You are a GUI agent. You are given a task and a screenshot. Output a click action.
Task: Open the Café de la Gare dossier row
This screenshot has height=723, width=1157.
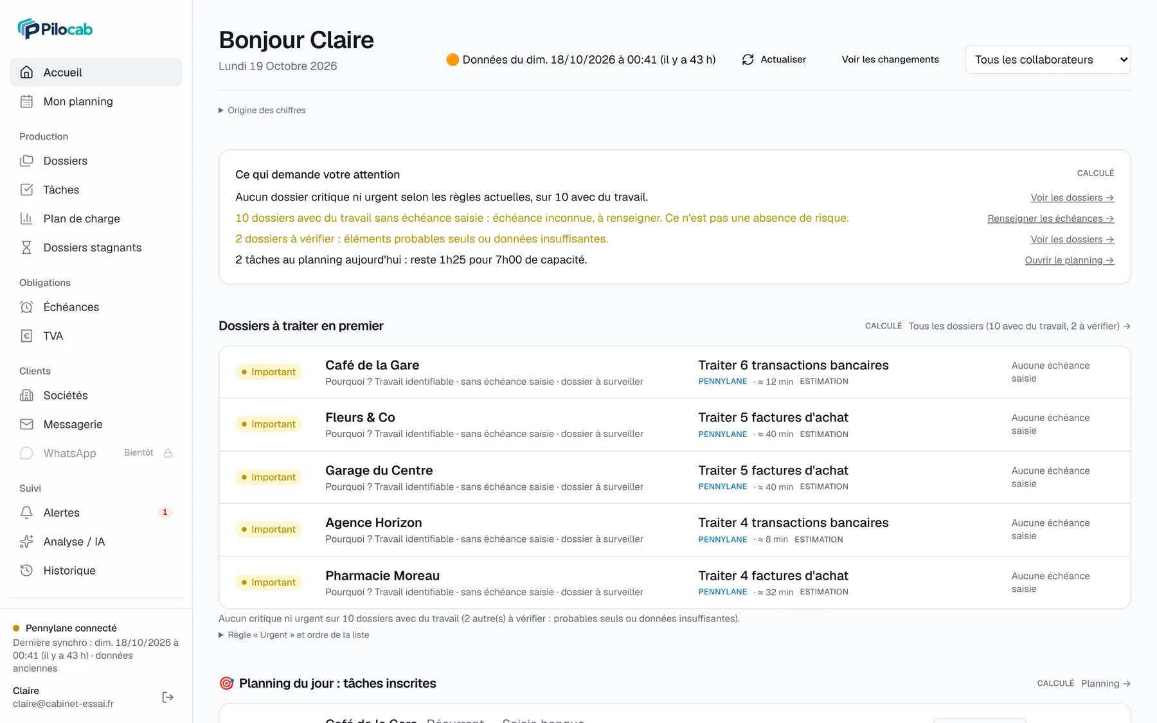(x=674, y=372)
